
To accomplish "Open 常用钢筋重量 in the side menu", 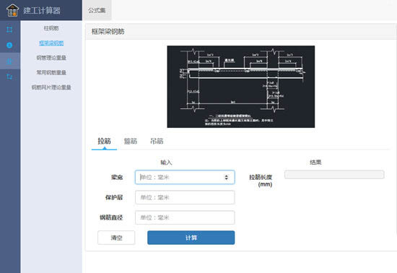I will pos(51,73).
